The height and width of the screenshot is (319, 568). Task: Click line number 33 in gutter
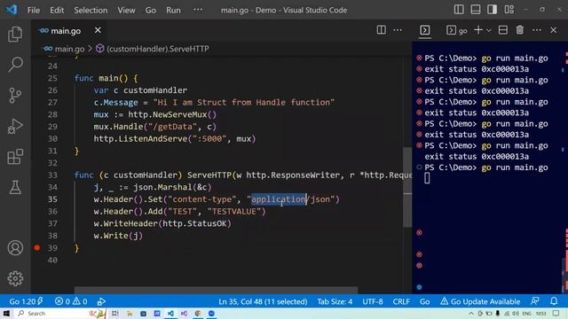point(52,175)
